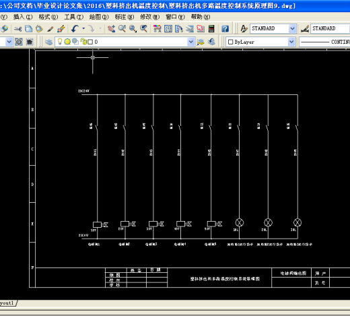Click the Workspace Settings gear icon
The image size is (350, 316).
[19, 42]
